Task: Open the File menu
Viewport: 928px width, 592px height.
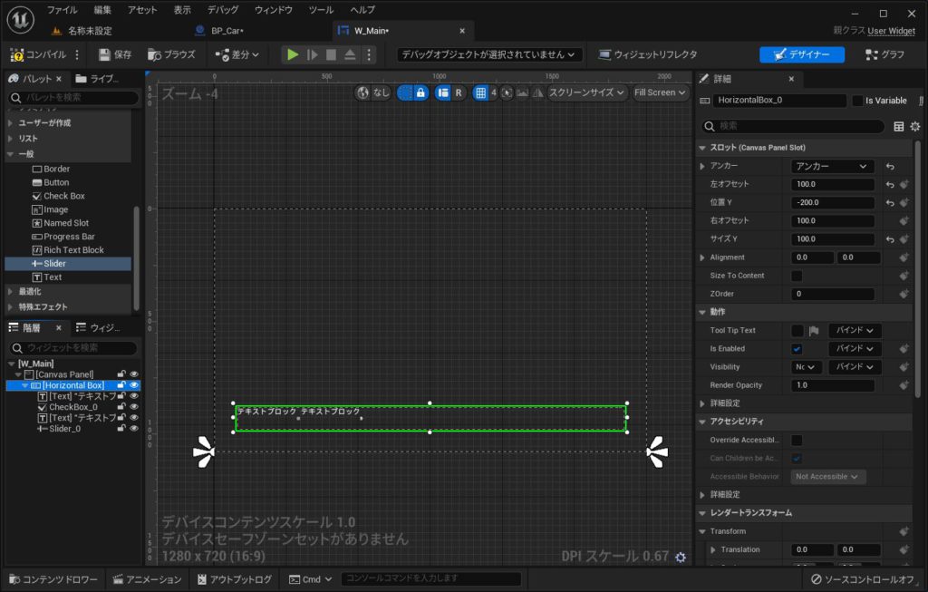Action: click(x=63, y=10)
